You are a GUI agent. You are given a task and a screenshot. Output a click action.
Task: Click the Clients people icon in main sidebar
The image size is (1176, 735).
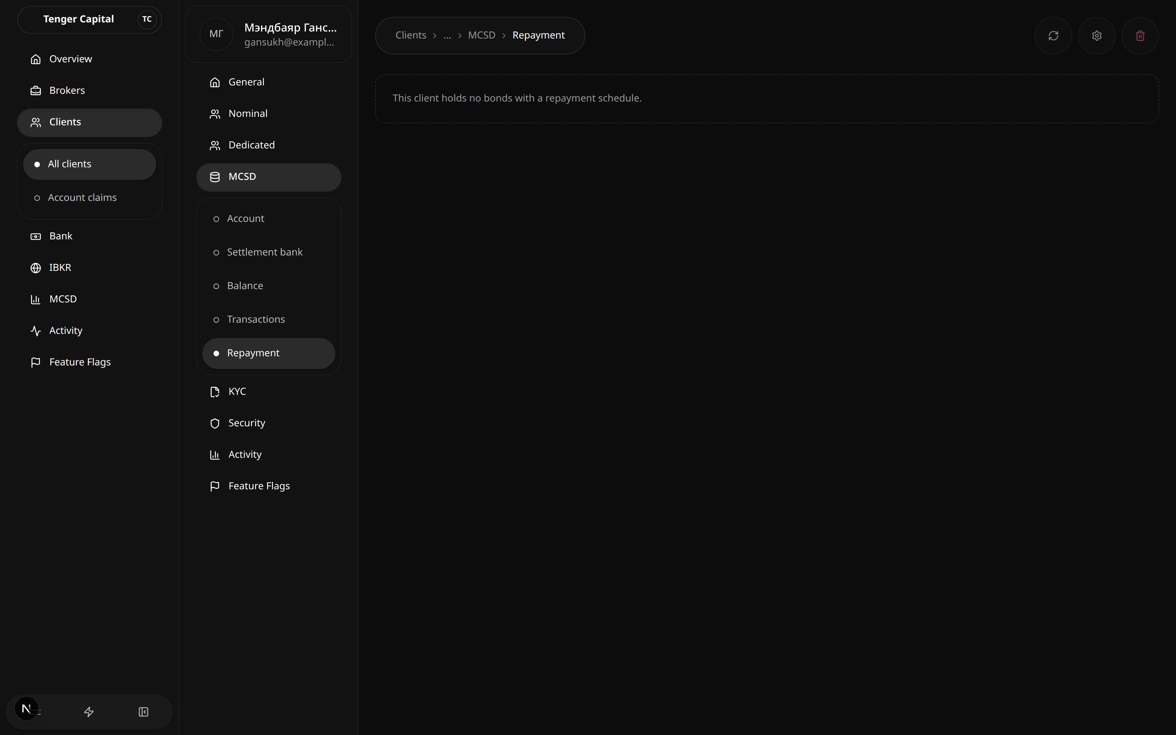(x=35, y=122)
